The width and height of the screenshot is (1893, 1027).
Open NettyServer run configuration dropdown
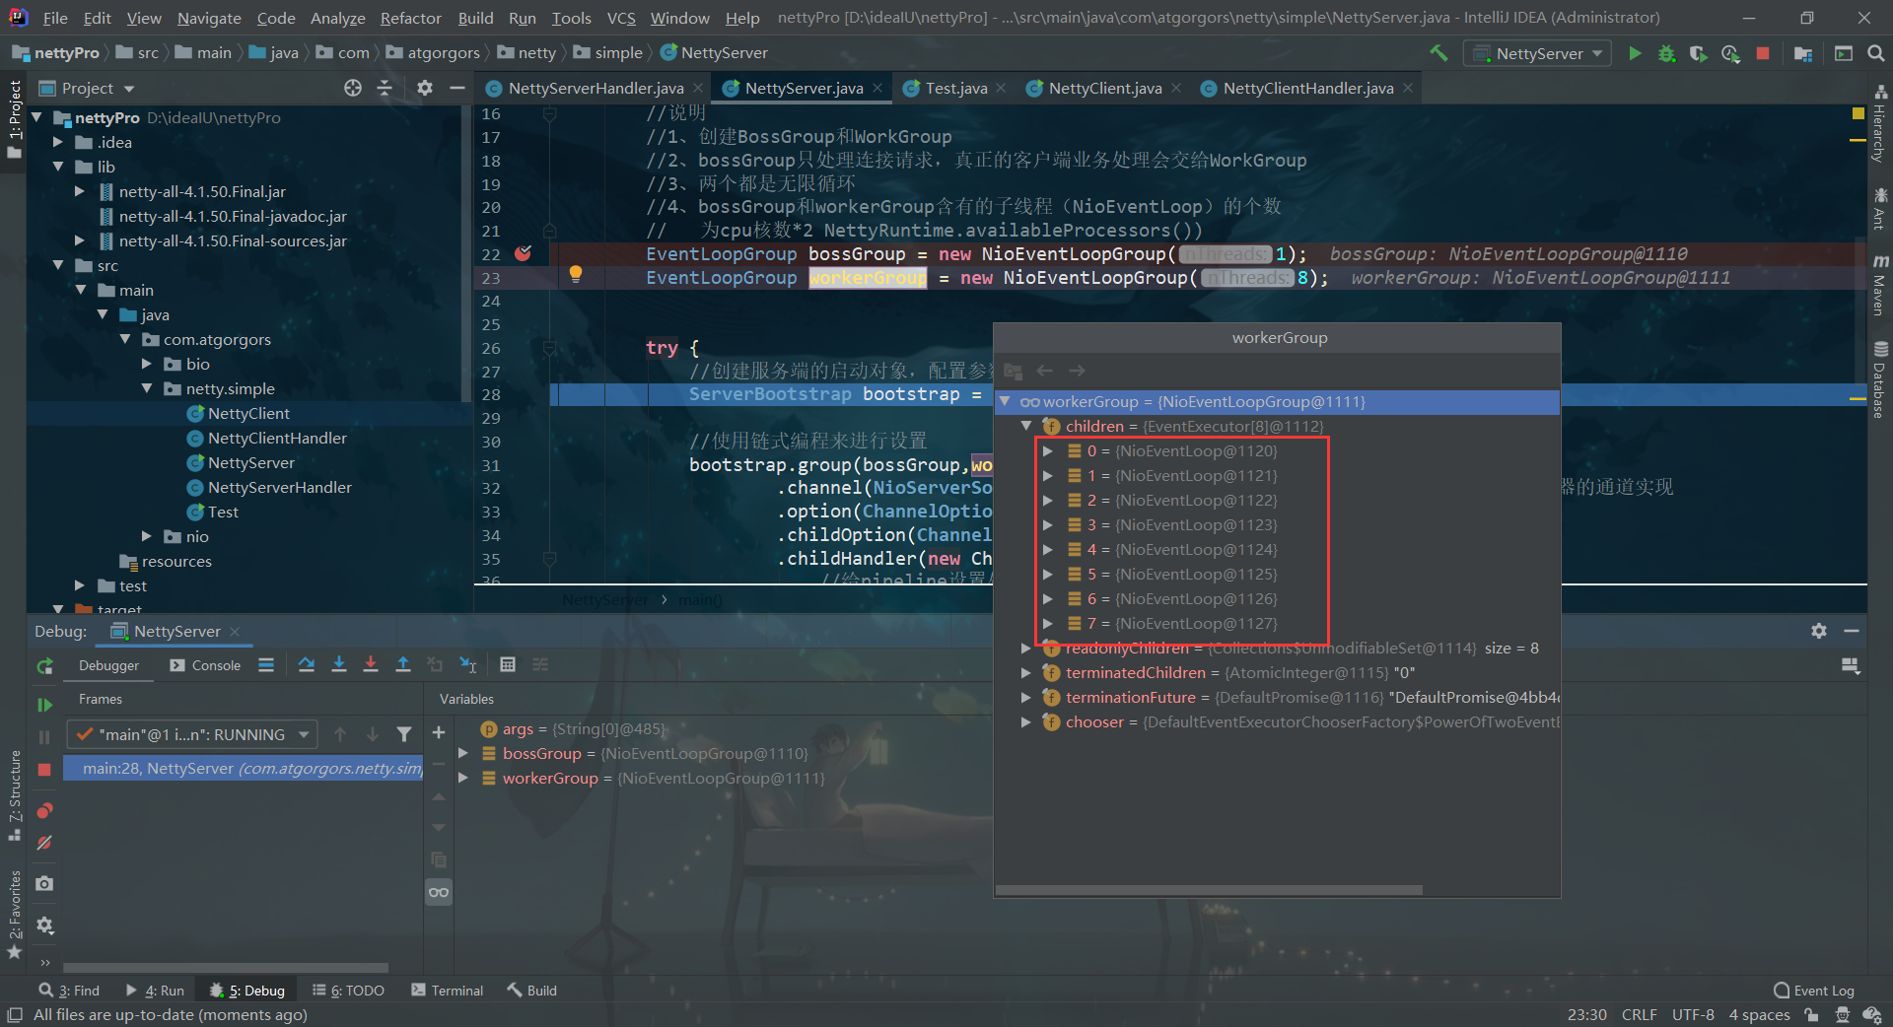coord(1538,53)
